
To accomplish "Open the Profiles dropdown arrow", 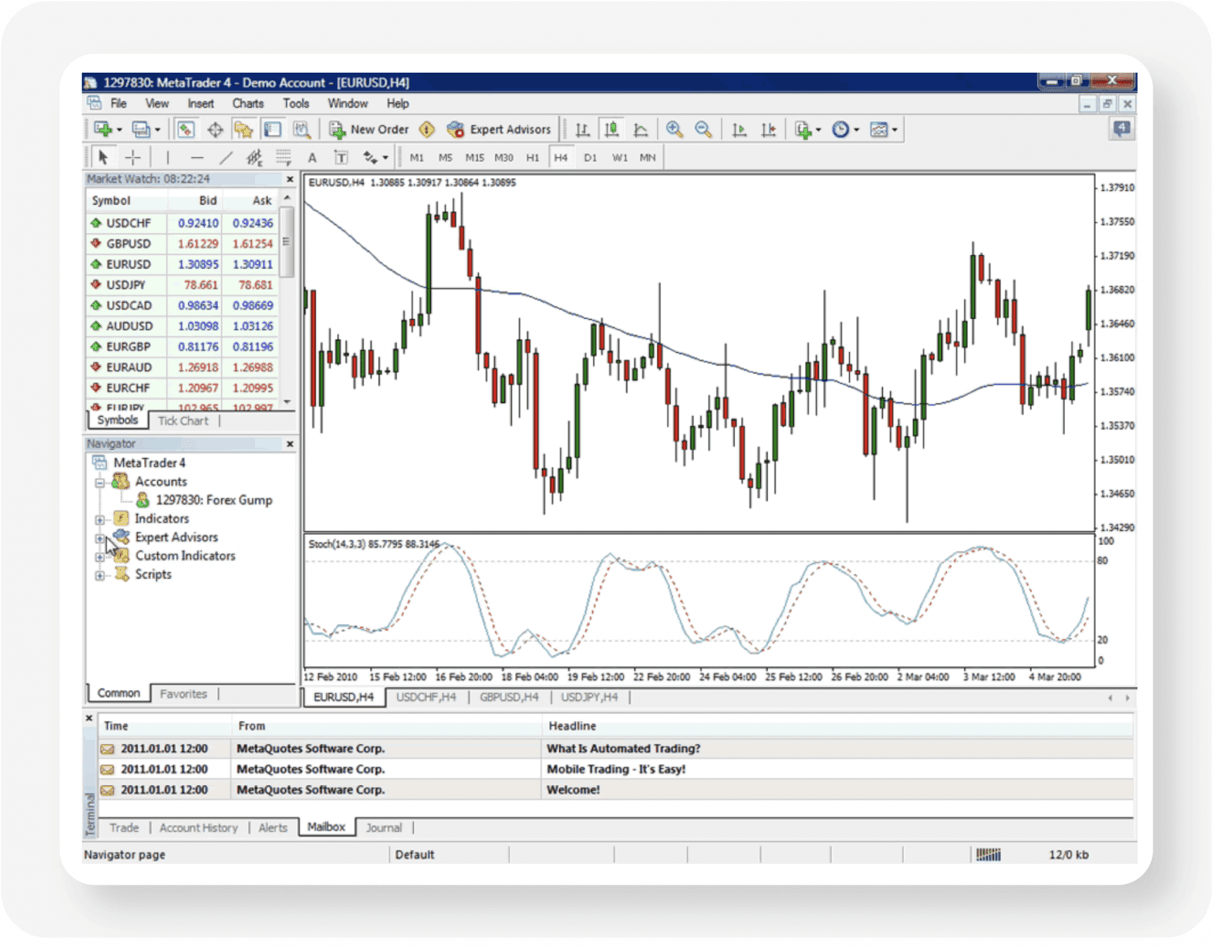I will pyautogui.click(x=158, y=130).
